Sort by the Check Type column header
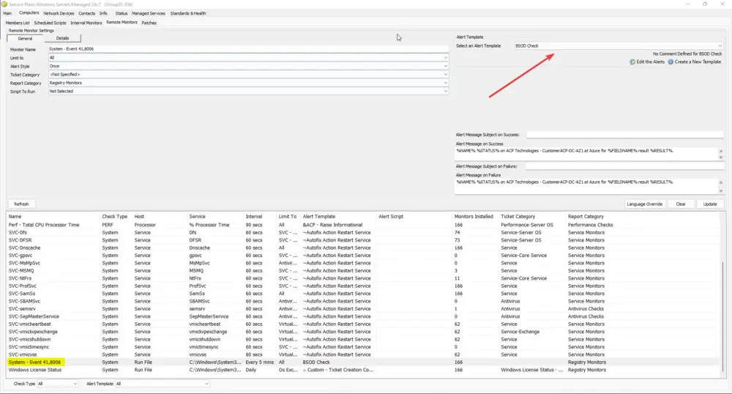 (x=114, y=217)
